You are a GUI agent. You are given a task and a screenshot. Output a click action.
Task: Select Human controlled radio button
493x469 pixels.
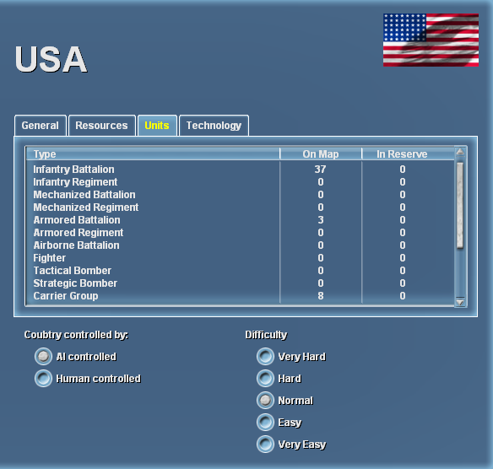(43, 379)
